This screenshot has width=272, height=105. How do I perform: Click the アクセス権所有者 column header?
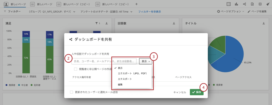coord(82,77)
